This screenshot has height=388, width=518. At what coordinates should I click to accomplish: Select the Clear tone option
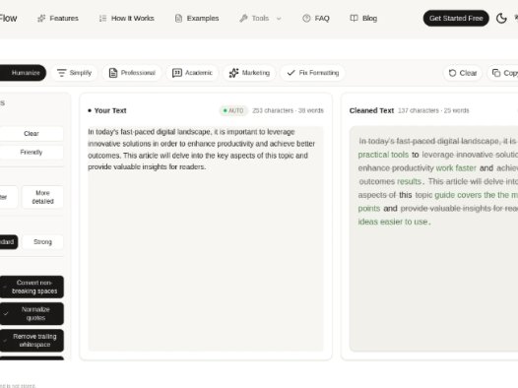(32, 134)
